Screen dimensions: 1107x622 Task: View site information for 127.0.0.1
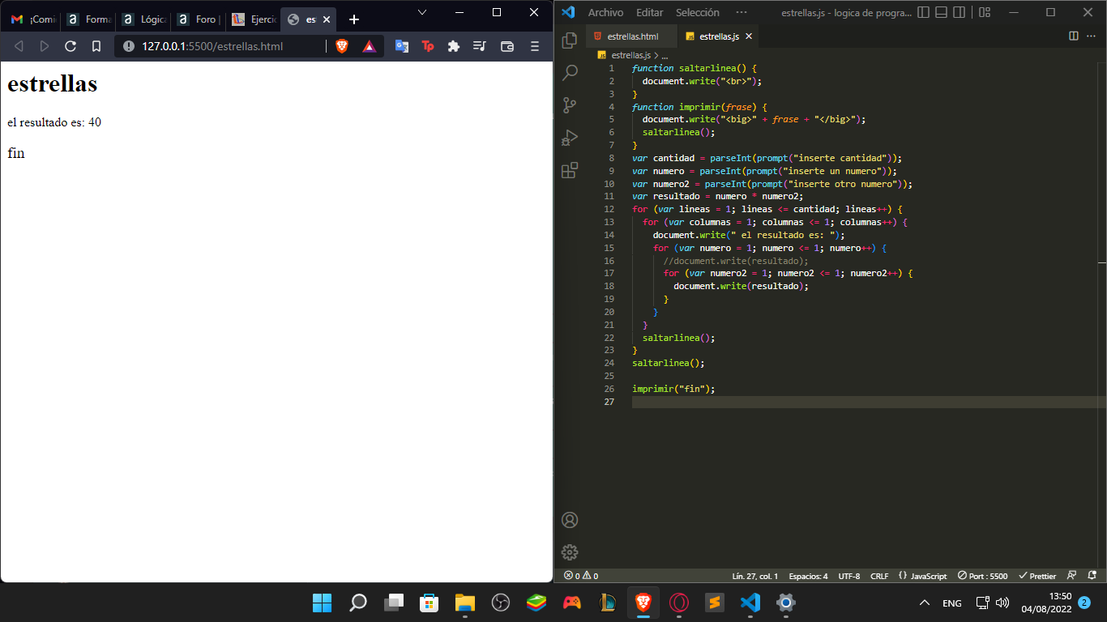[x=128, y=46]
